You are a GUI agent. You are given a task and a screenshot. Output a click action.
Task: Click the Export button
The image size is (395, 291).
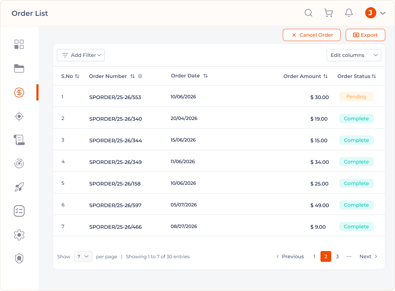tap(365, 35)
